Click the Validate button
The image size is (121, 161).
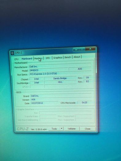72,129
